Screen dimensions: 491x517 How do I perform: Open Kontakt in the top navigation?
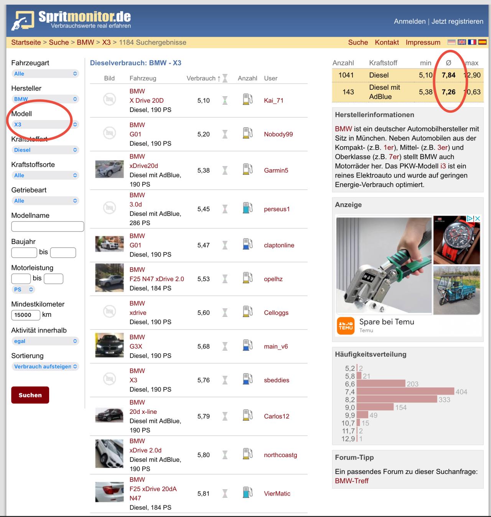[387, 43]
